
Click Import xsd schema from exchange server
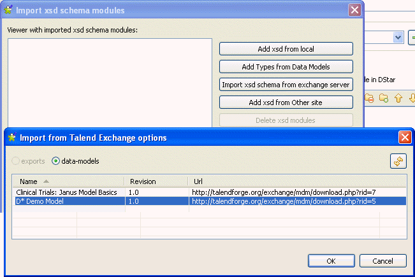pos(286,85)
